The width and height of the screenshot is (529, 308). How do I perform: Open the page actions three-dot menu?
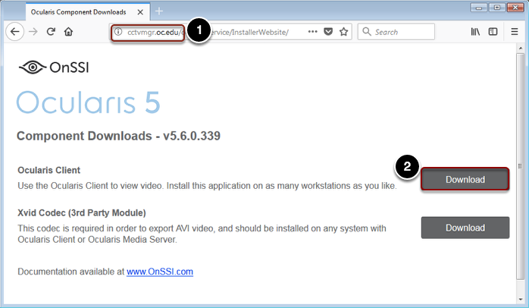[313, 32]
